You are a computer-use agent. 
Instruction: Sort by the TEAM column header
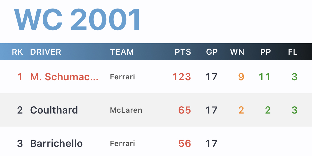tap(122, 52)
